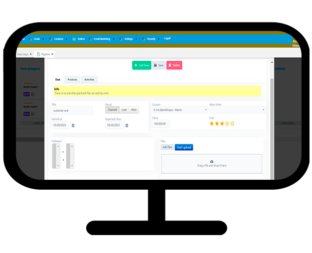This screenshot has height=253, width=312.
Task: Close the Pipeline tab
Action: click(x=52, y=54)
